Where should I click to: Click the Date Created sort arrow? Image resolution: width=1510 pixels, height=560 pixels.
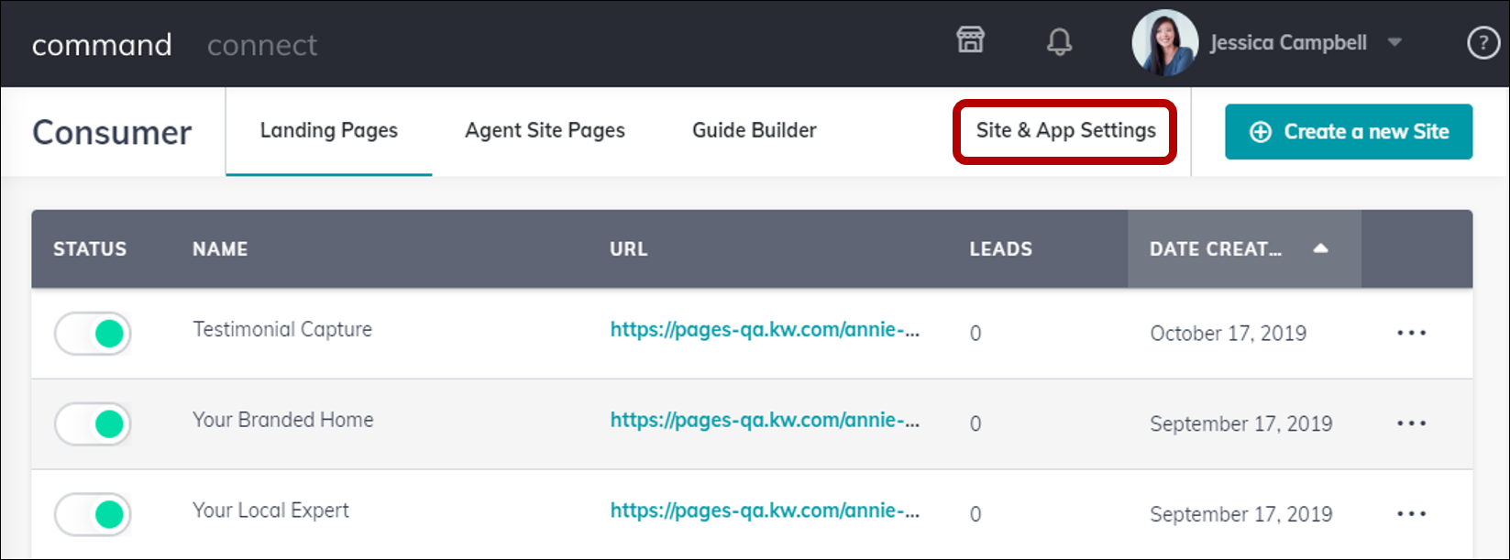click(1320, 248)
